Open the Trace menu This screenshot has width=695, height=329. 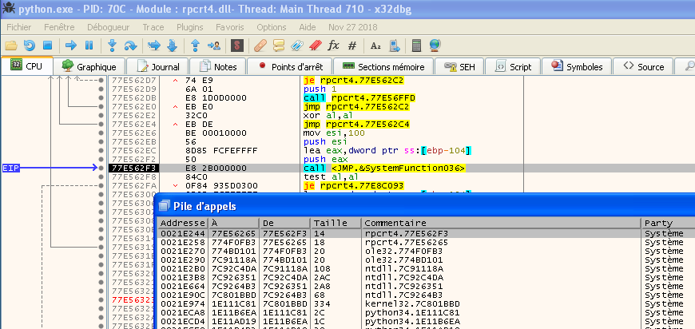(x=153, y=27)
